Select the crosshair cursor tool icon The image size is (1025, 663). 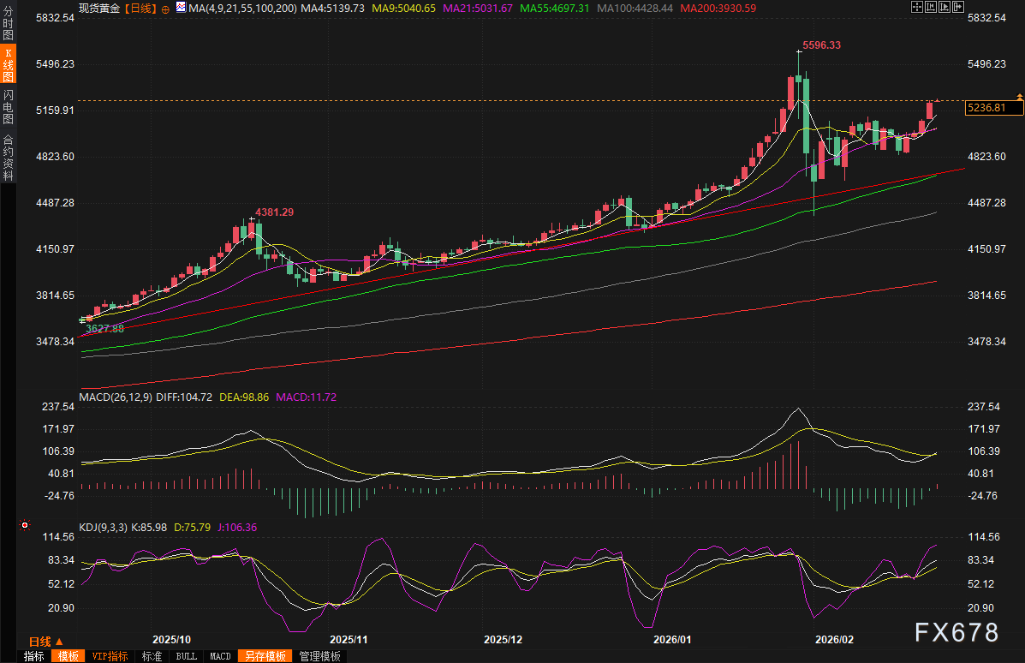click(x=916, y=7)
